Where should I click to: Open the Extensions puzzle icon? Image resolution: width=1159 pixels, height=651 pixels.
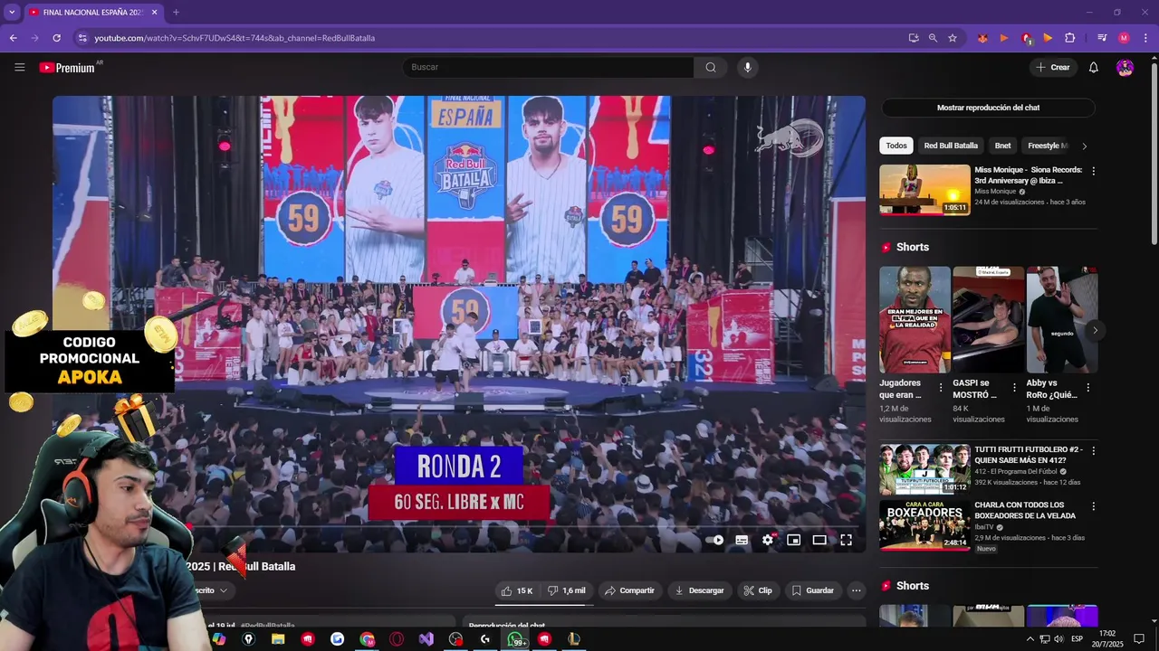(1069, 38)
